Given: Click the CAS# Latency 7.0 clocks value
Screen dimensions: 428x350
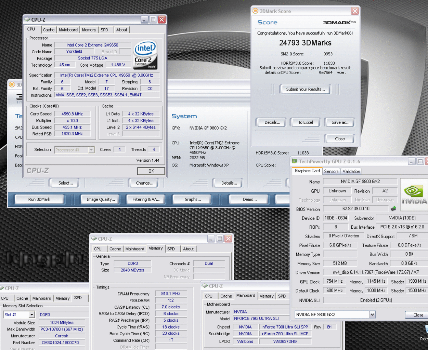Looking at the screenshot, I should 171,307.
